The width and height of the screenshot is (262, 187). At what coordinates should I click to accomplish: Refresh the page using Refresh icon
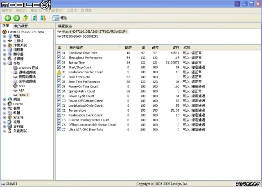(34, 18)
